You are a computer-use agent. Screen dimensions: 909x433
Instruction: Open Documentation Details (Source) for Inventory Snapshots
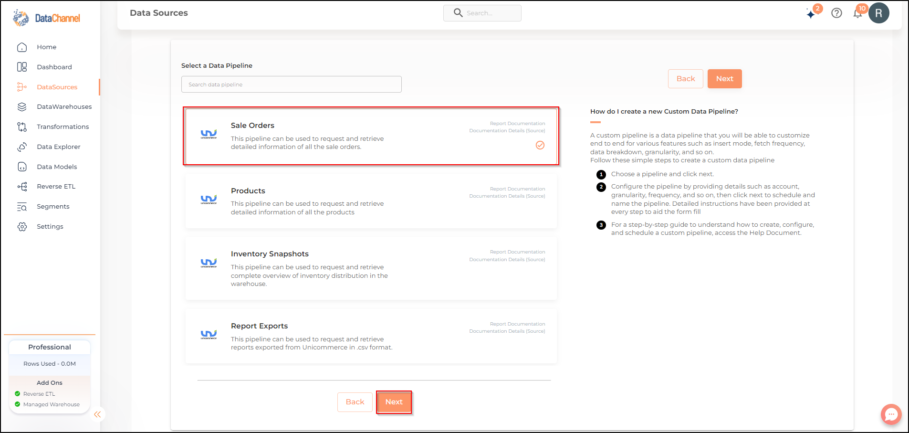coord(507,260)
